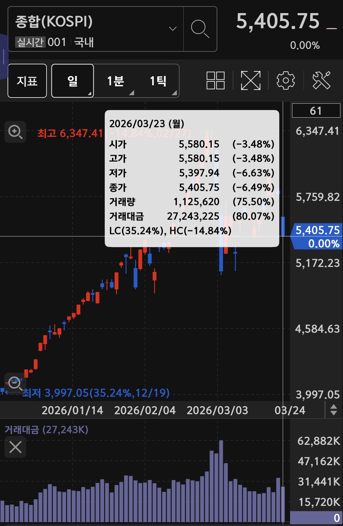The width and height of the screenshot is (343, 526).
Task: Click the 4,584.63 price axis label
Action: pos(317,329)
